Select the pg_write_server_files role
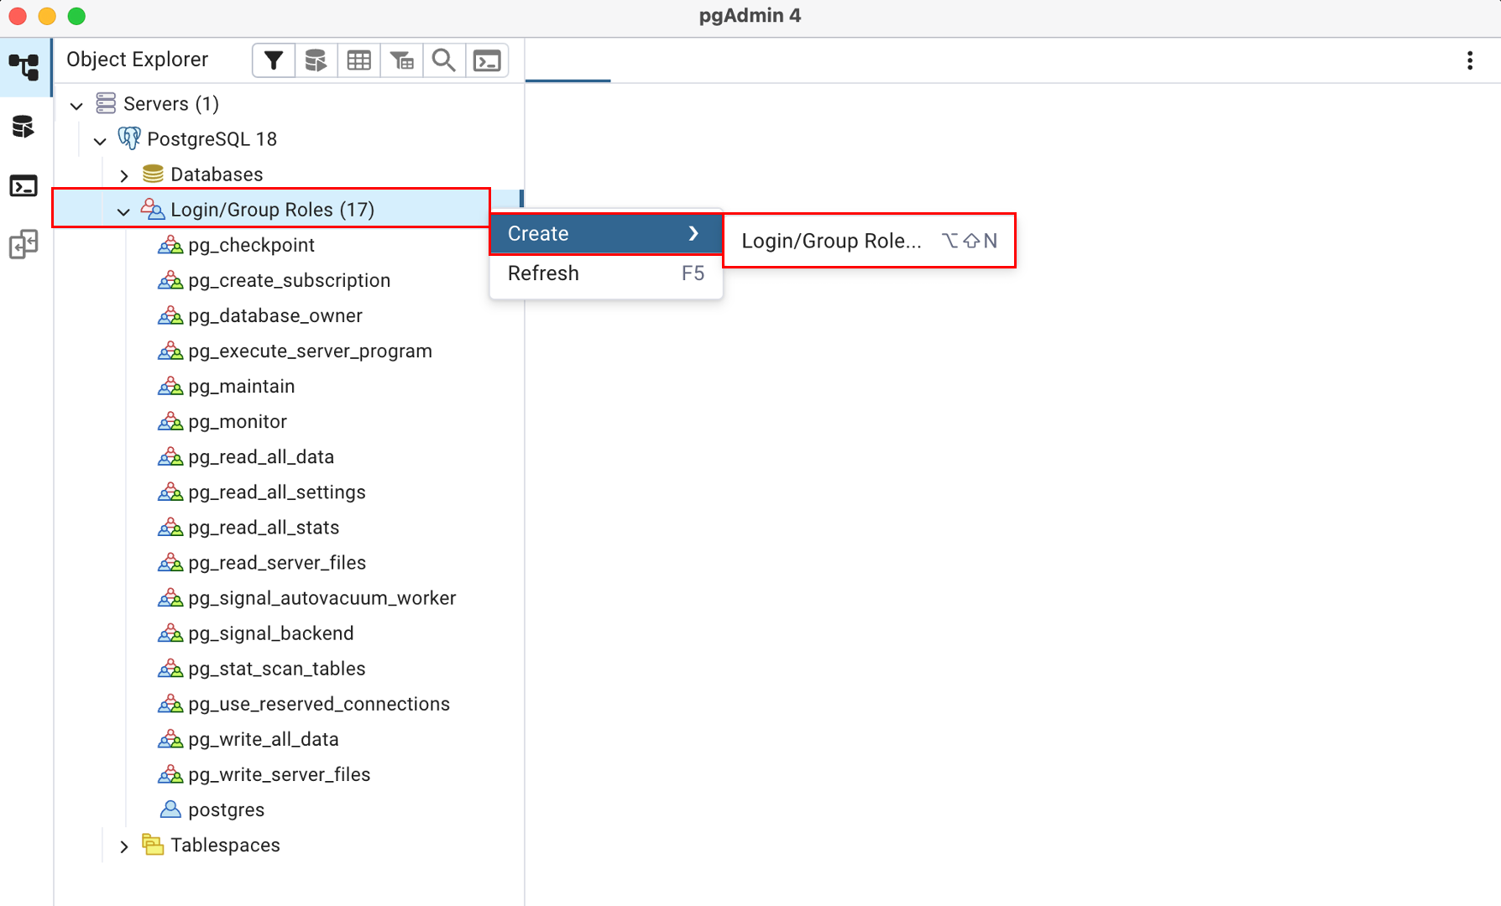The image size is (1501, 906). pos(280,774)
